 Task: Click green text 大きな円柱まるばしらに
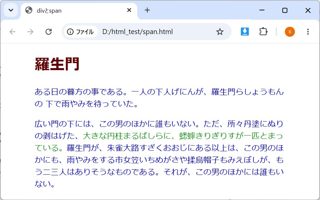[x=127, y=136]
